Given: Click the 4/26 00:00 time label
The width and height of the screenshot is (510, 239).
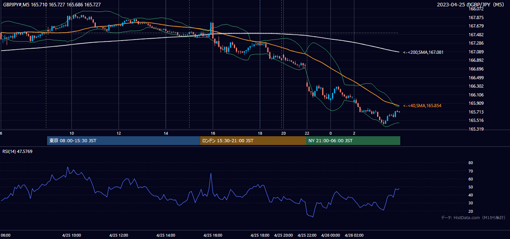Looking at the screenshot, I should (330, 235).
